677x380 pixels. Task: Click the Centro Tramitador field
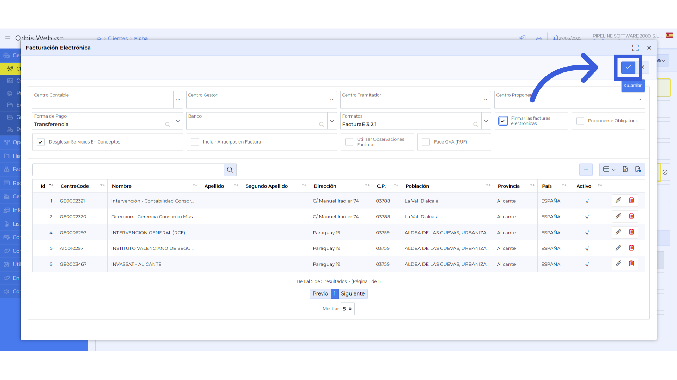click(x=411, y=100)
